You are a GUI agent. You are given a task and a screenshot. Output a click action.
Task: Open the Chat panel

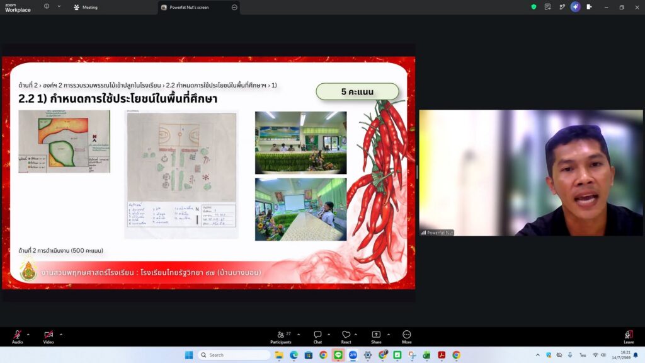point(317,337)
